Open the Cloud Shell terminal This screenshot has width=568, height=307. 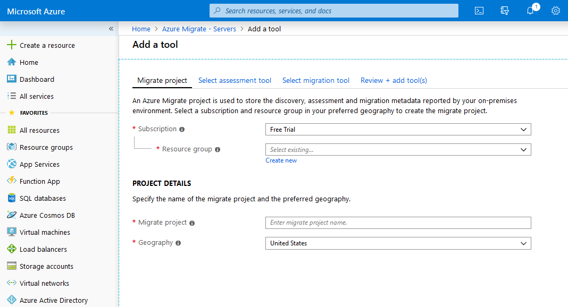click(479, 11)
